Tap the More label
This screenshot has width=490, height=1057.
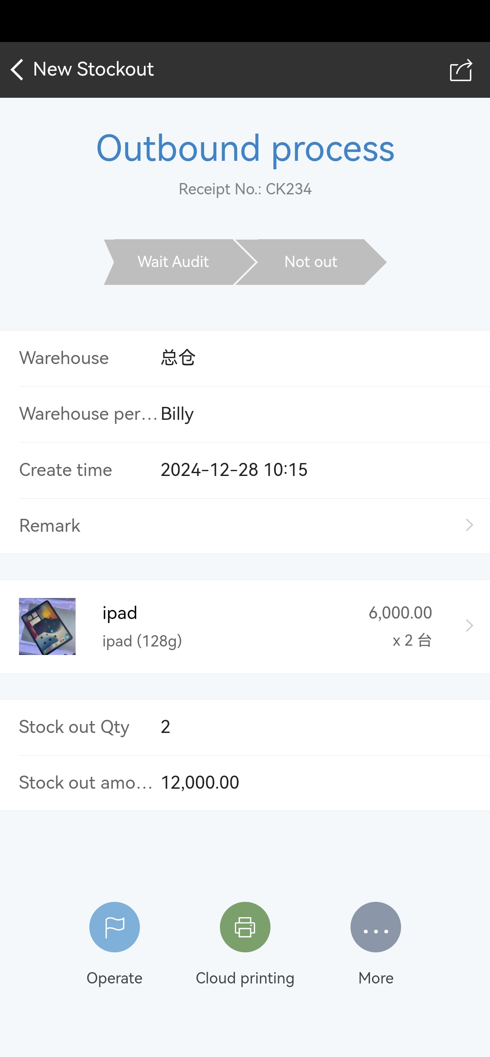pyautogui.click(x=376, y=978)
